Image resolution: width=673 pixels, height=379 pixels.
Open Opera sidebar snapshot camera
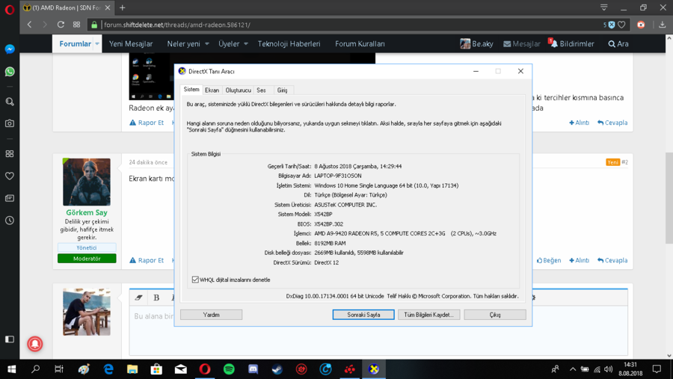10,123
